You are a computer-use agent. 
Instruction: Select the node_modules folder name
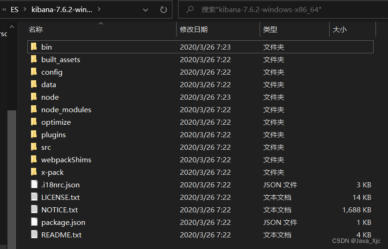pos(66,109)
